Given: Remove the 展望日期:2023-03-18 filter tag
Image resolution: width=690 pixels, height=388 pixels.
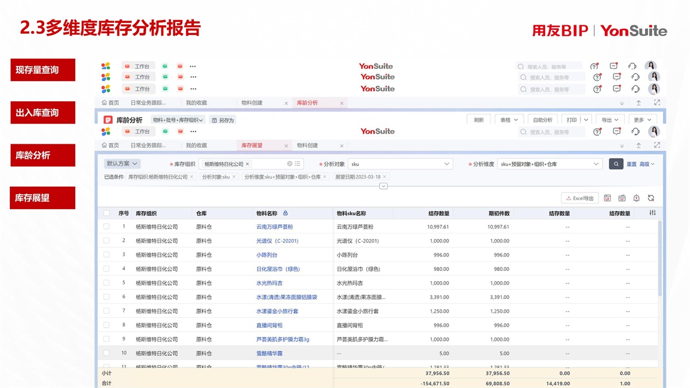Looking at the screenshot, I should [x=385, y=177].
